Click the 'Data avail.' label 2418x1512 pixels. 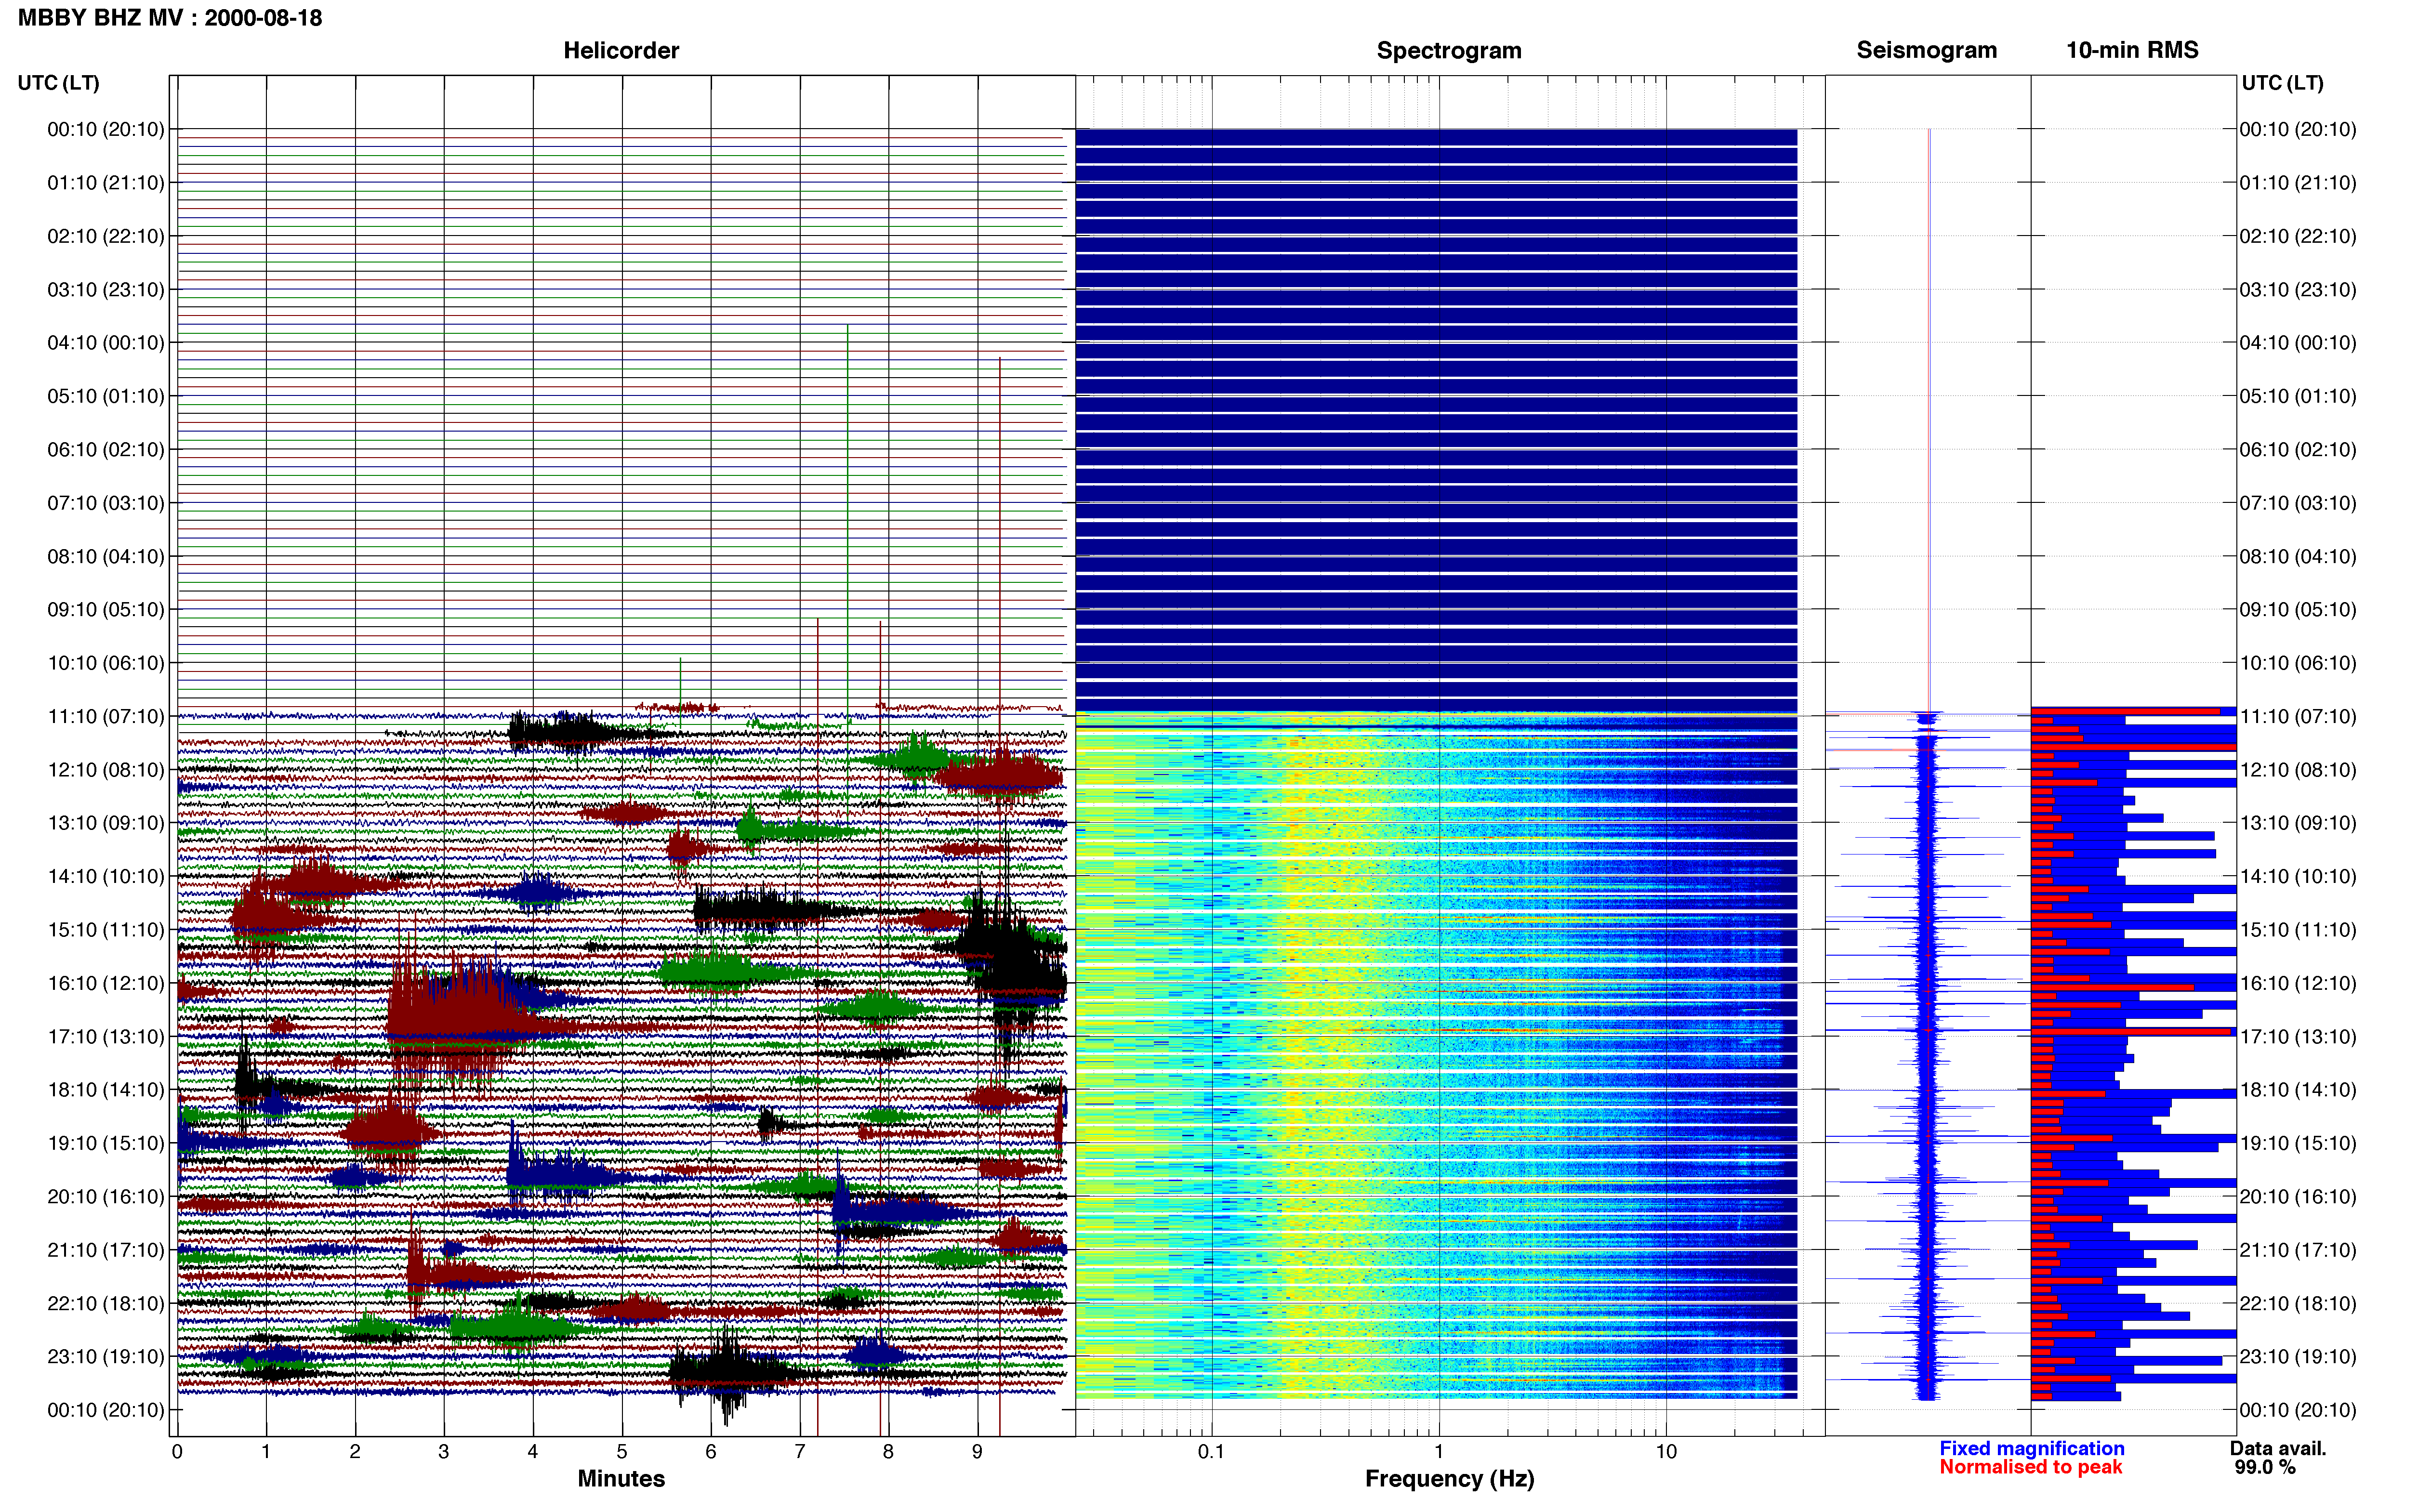click(x=2278, y=1448)
